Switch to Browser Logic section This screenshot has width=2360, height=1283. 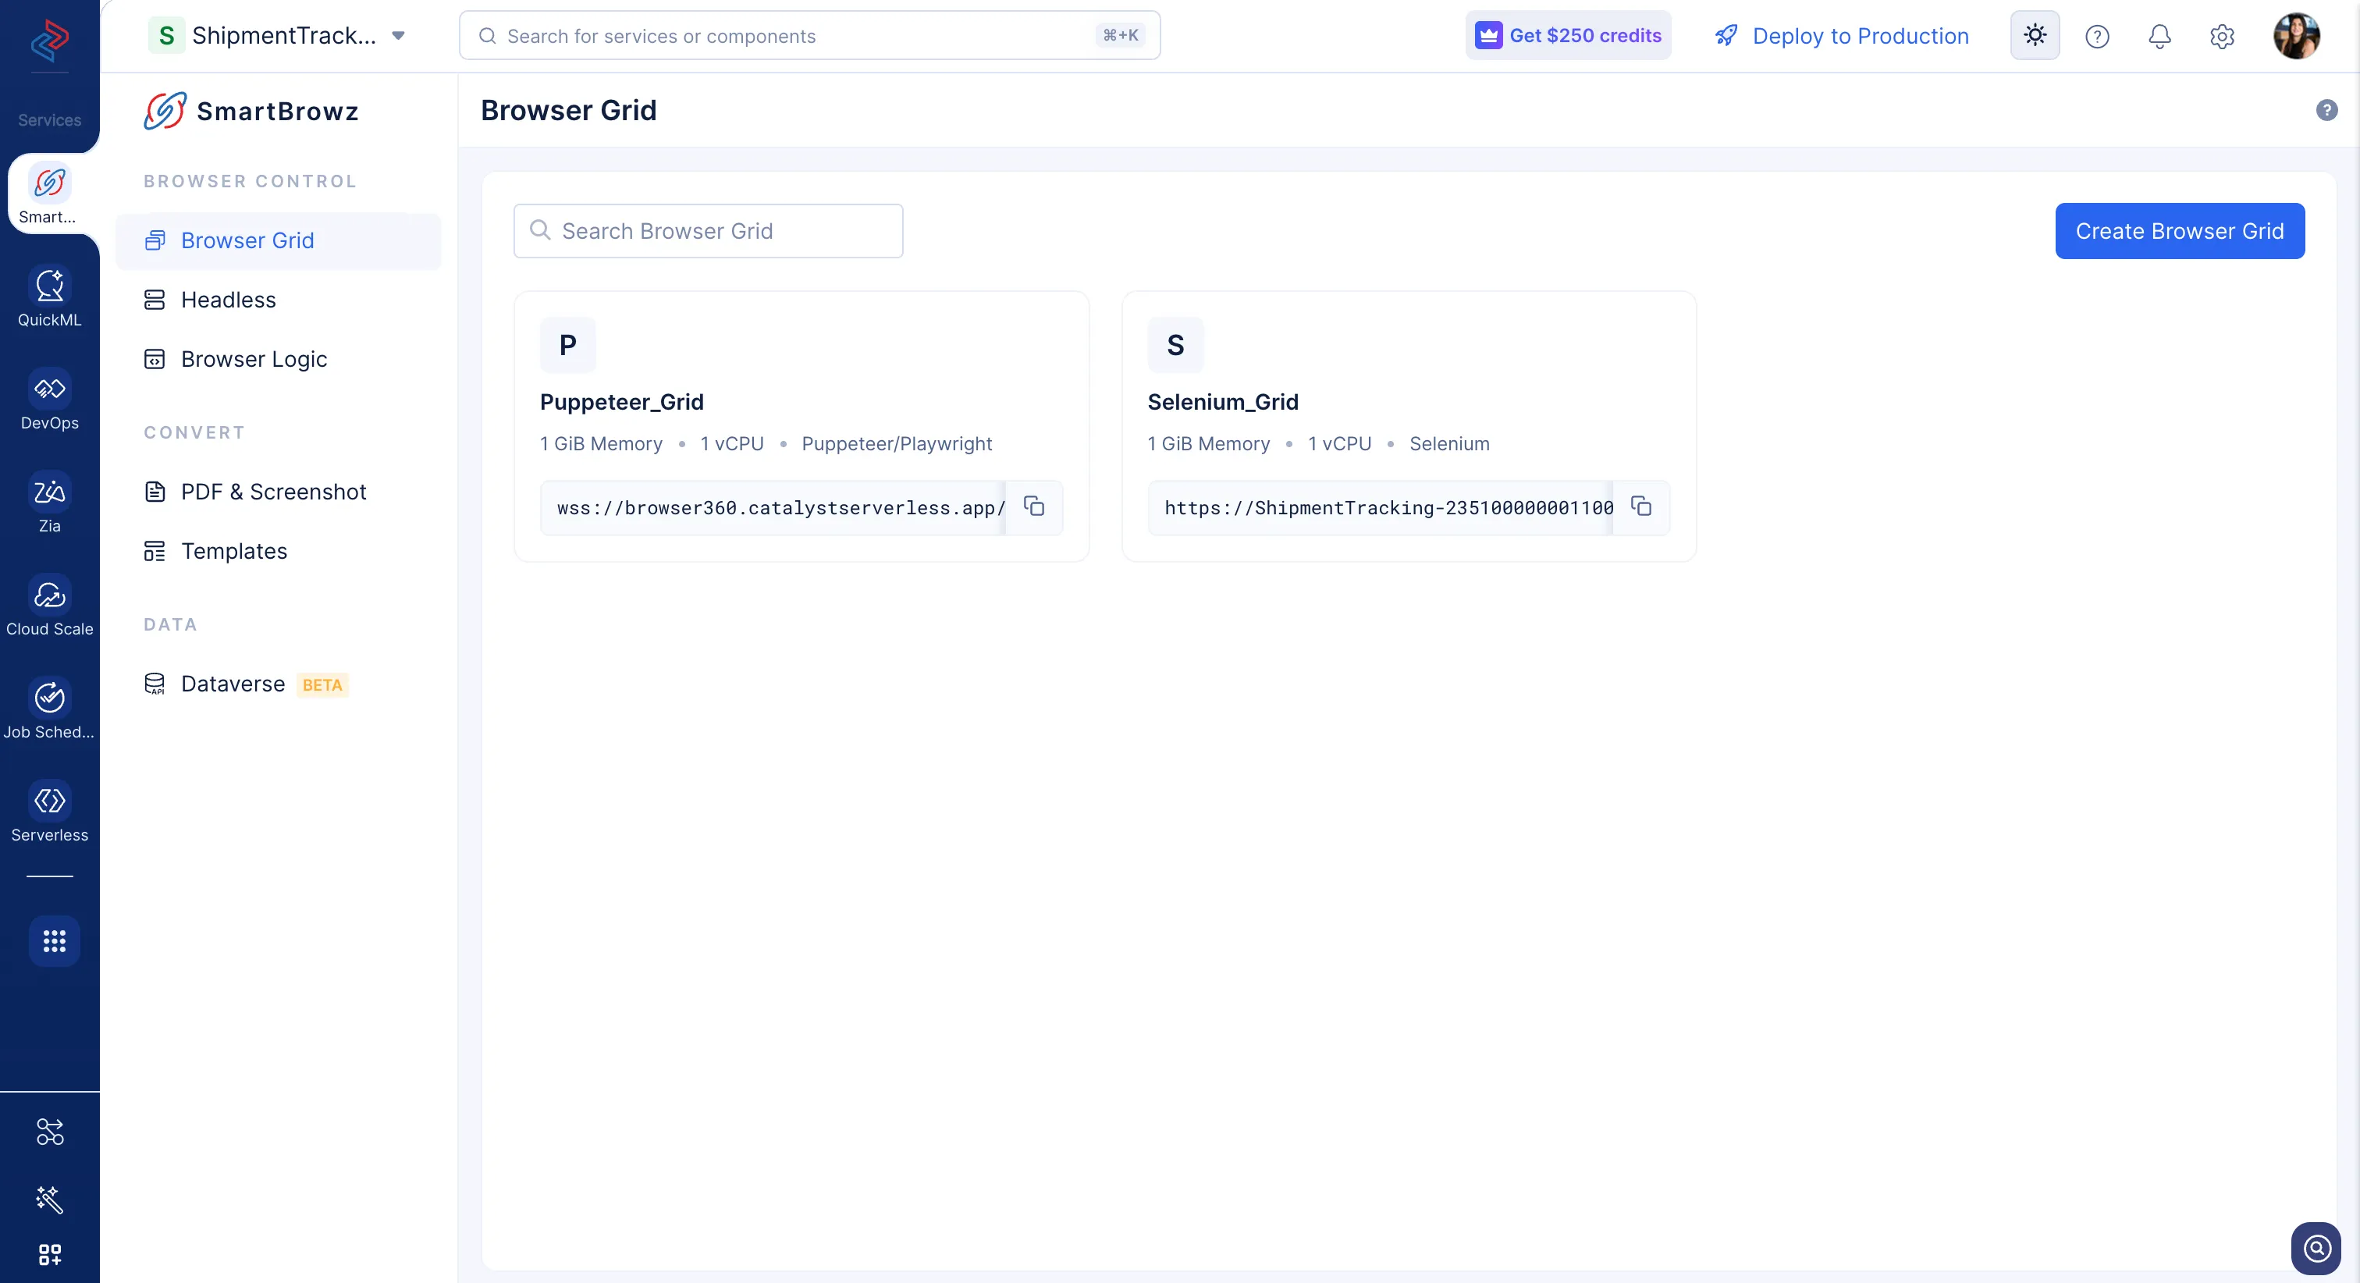[253, 358]
